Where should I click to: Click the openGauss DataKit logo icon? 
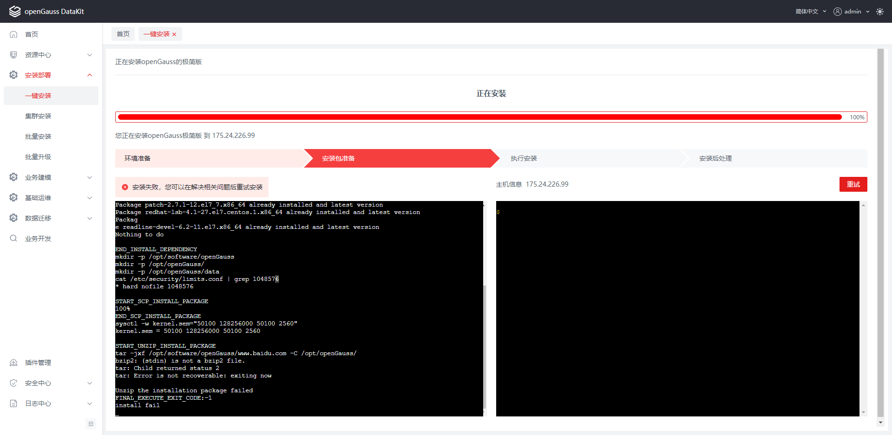pyautogui.click(x=15, y=11)
